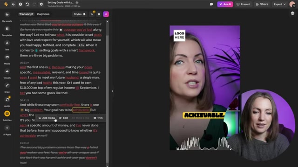The image size is (298, 167).
Task: Open the comments icon
Action: point(211,4)
